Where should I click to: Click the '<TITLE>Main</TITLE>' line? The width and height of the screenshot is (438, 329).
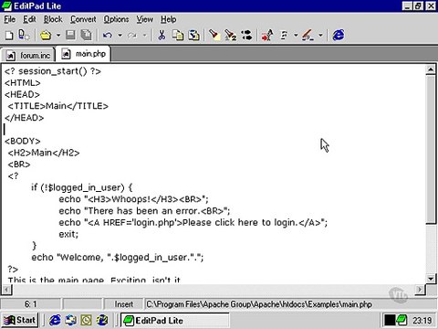coord(57,106)
